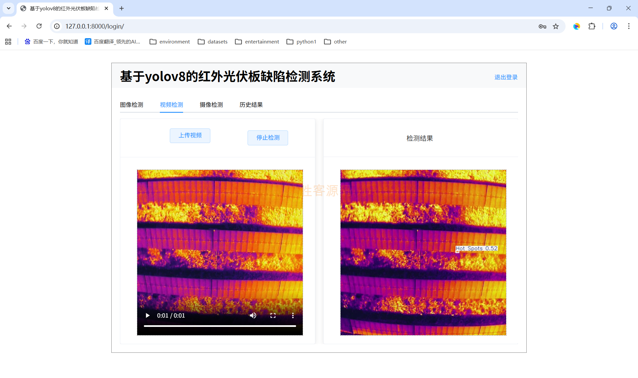Switch to 历史结果 tab
The image size is (638, 378).
[251, 105]
